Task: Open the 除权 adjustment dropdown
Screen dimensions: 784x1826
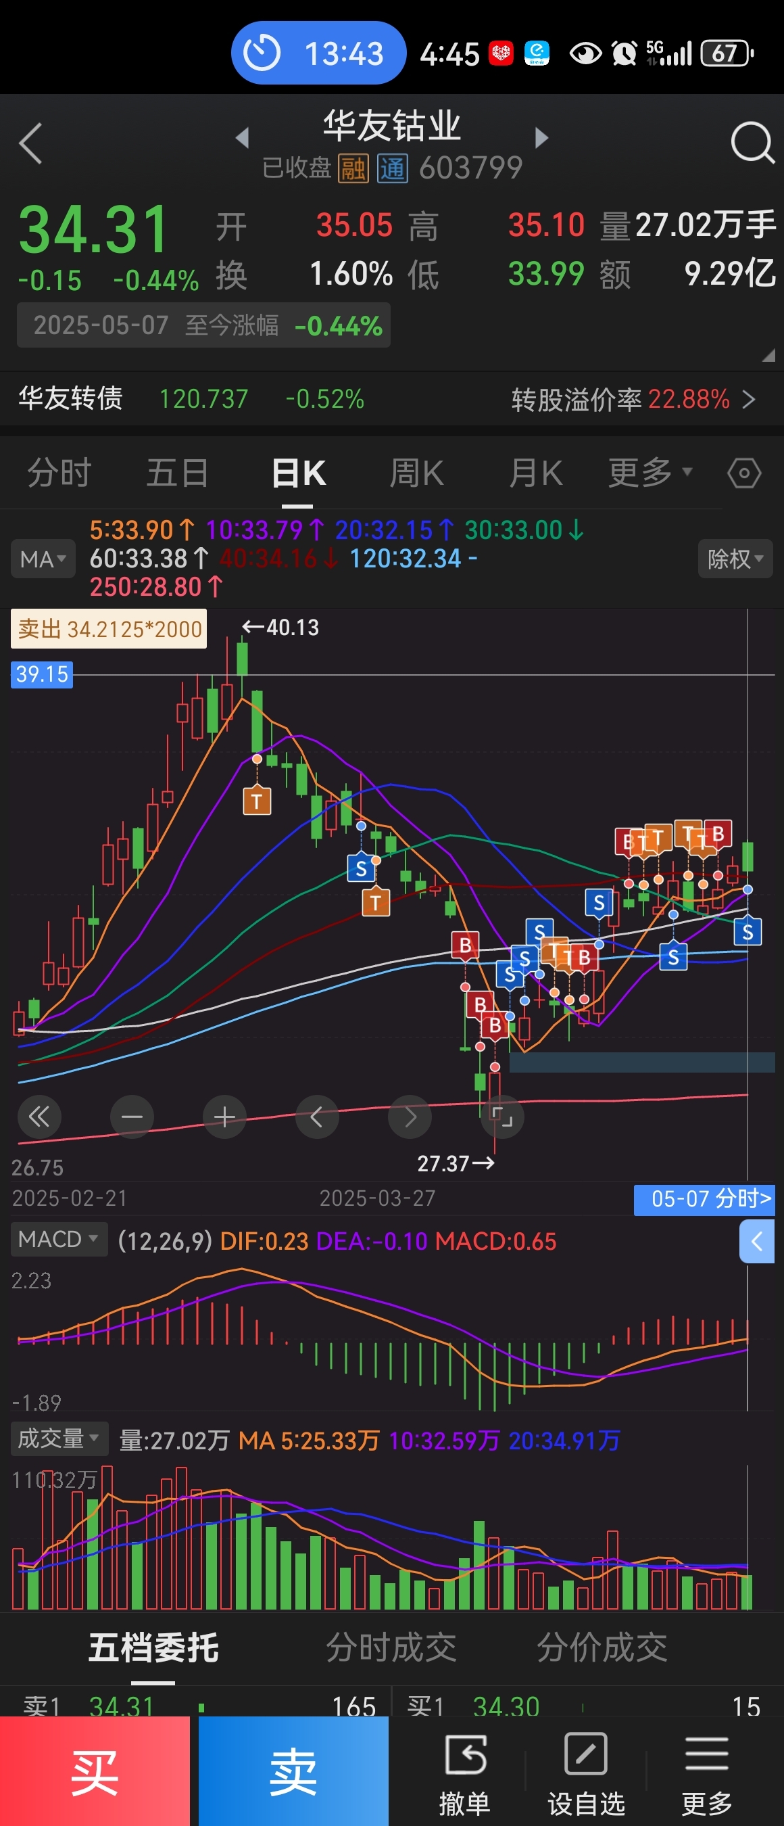Action: pyautogui.click(x=735, y=559)
